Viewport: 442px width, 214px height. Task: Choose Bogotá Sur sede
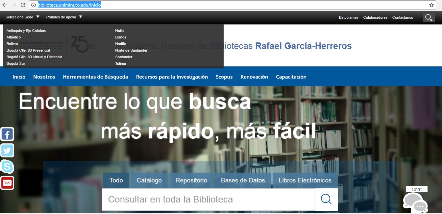click(16, 63)
